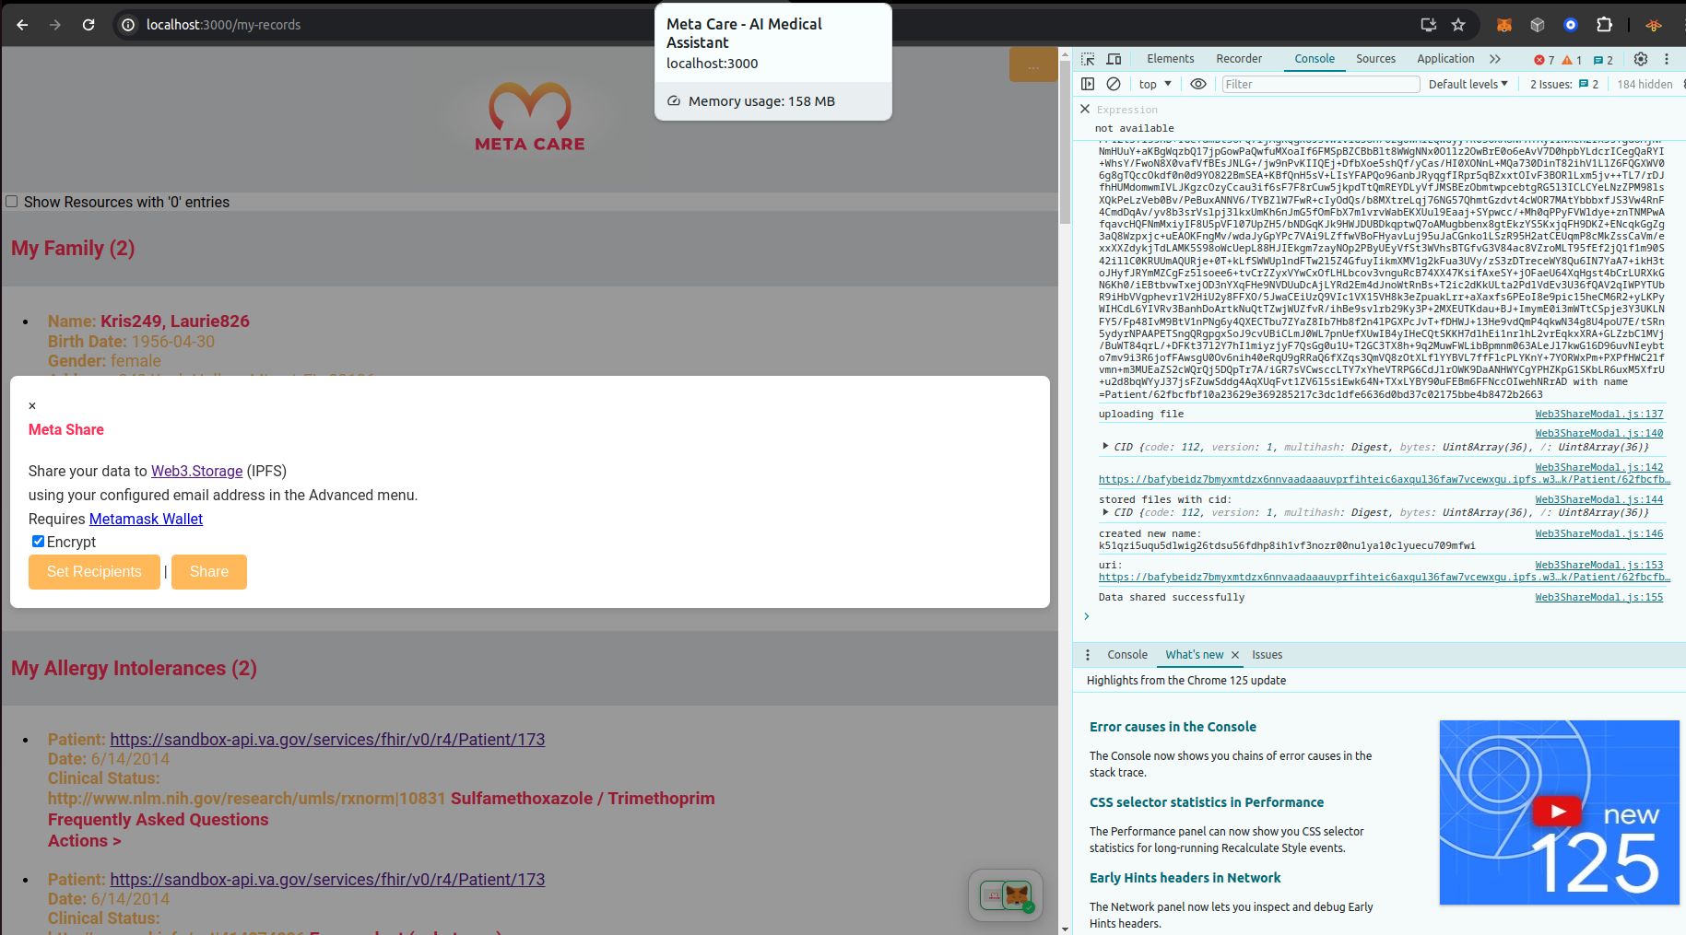Screen dimensions: 1686x935
Task: Click the orange warnings count badge
Action: coord(1572,60)
